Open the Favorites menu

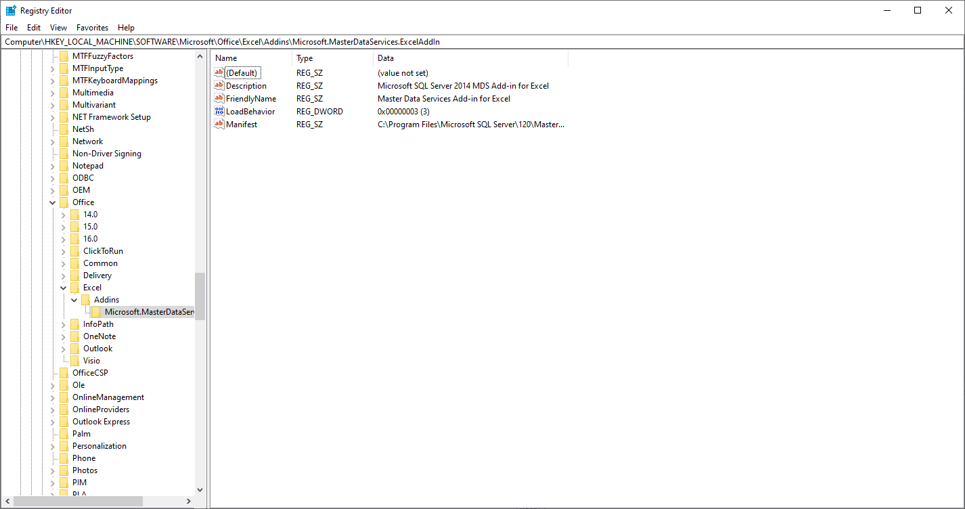93,28
